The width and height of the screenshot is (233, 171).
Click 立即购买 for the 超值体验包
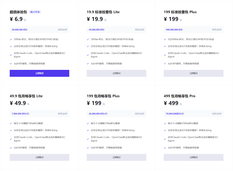[39, 73]
